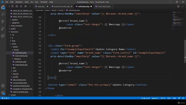186x105 pixels.
Task: Expand the public folder
Action: tap(13, 29)
